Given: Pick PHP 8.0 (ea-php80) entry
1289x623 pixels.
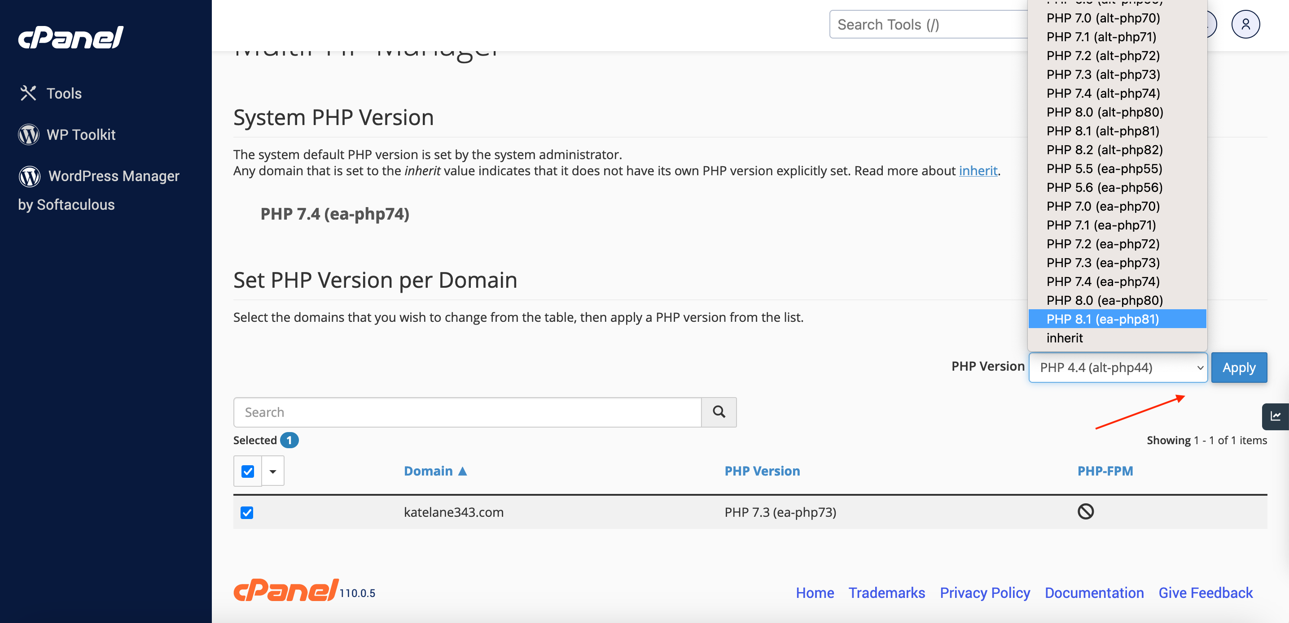Looking at the screenshot, I should [x=1117, y=300].
